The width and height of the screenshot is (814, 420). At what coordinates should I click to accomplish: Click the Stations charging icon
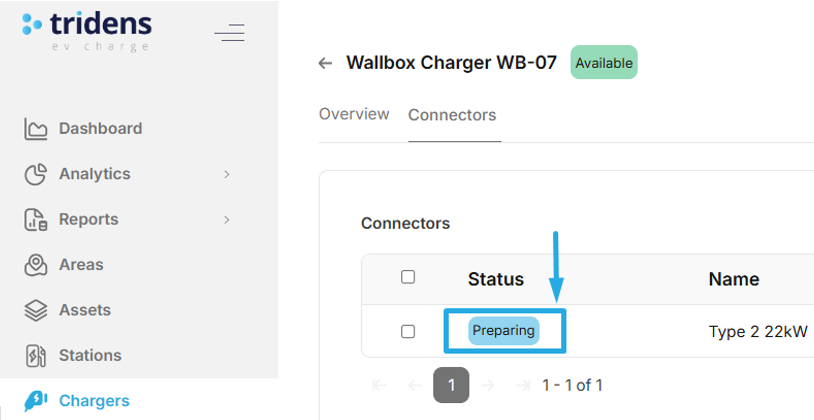coord(36,355)
